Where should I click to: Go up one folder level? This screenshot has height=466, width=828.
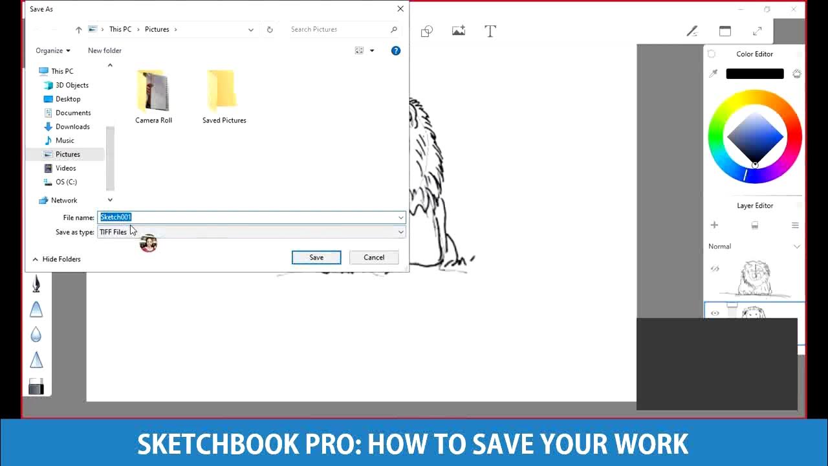[78, 29]
